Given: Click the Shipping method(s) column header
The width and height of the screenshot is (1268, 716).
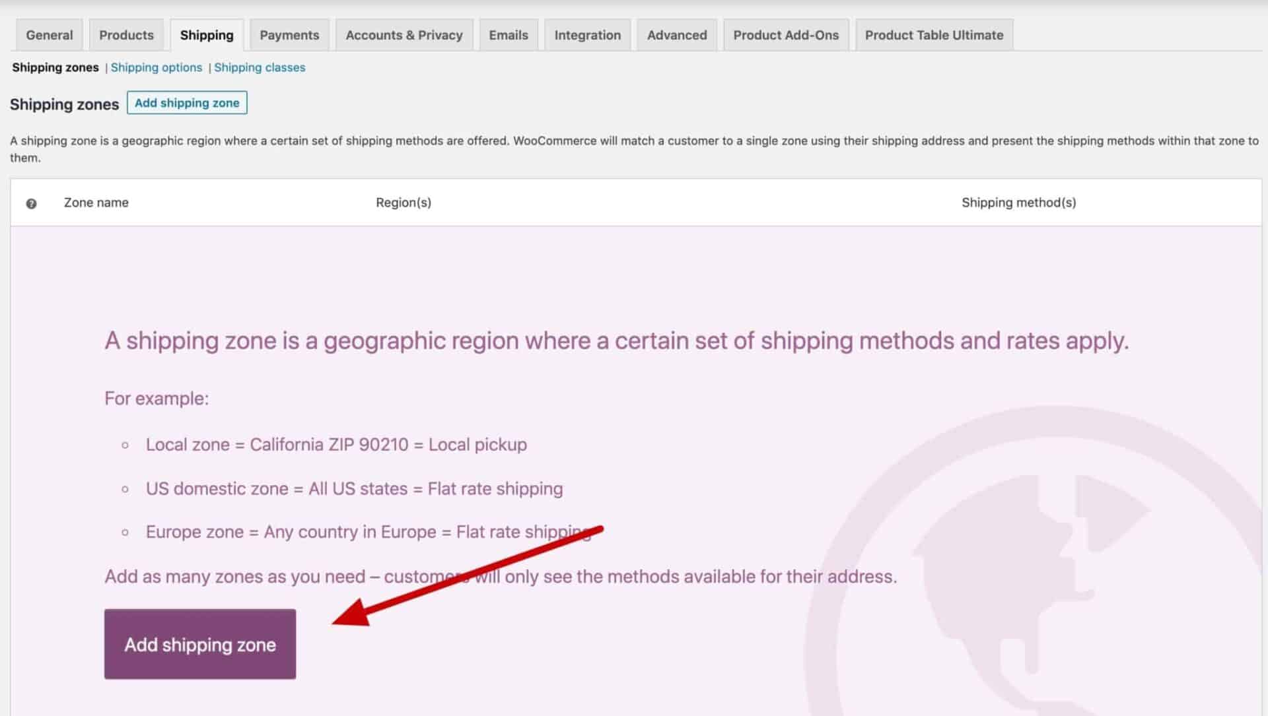Looking at the screenshot, I should [x=1018, y=203].
